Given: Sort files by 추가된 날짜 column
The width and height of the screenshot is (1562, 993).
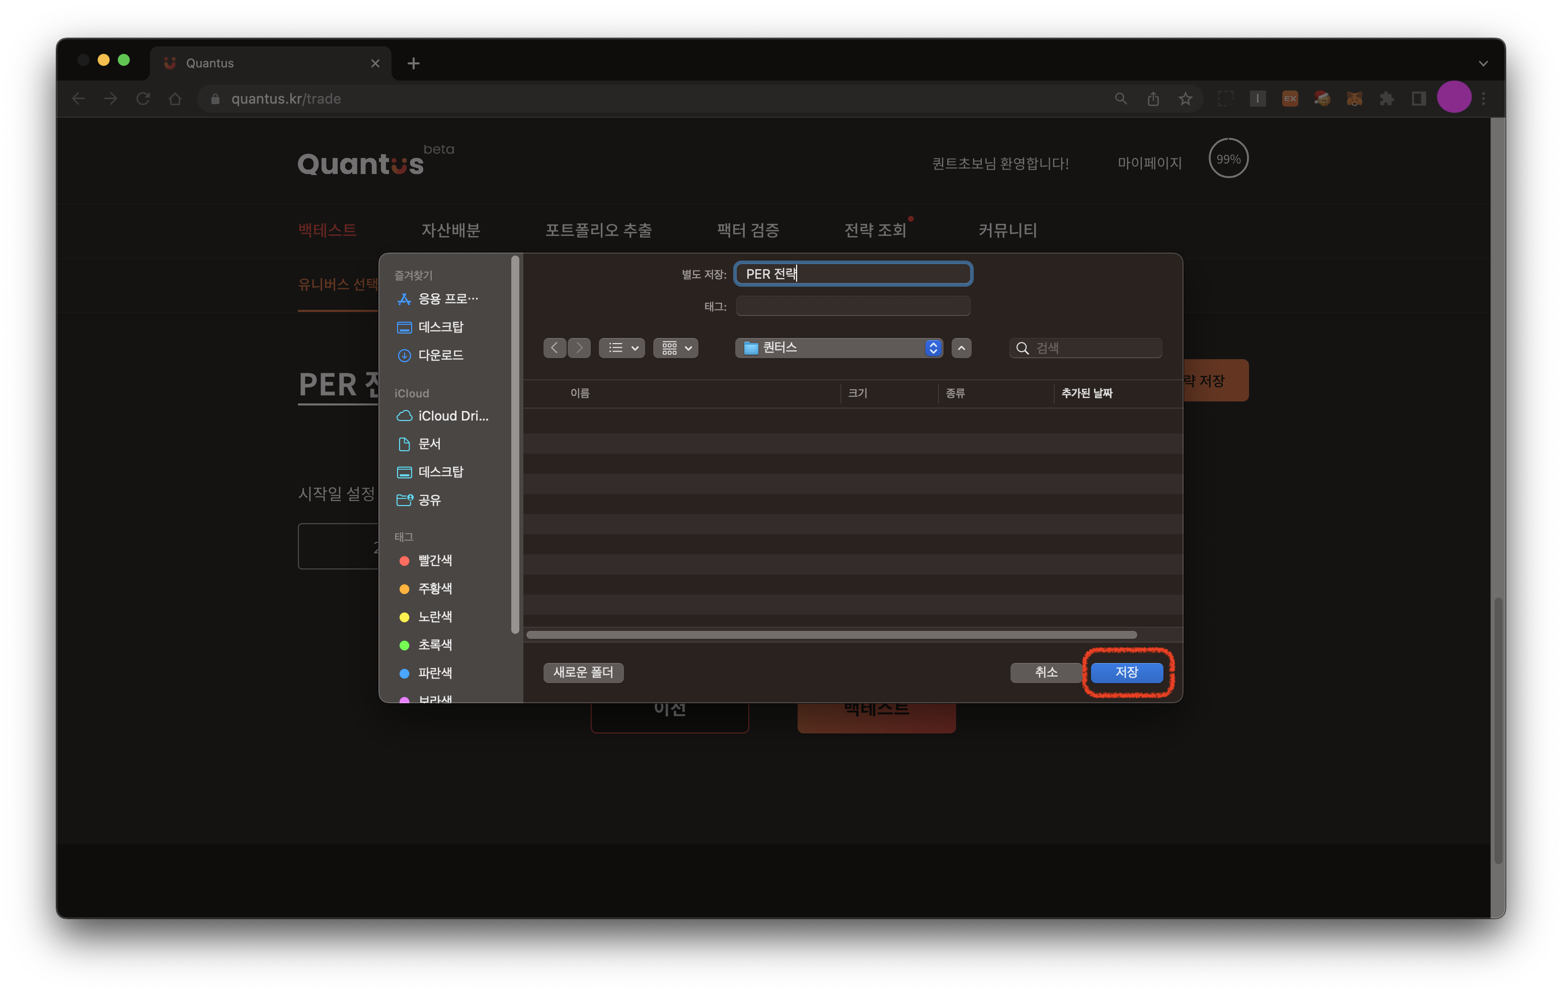Looking at the screenshot, I should (x=1086, y=393).
